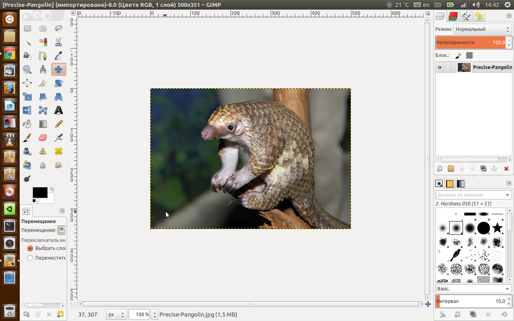Open tool options dock configuration menu arrow

click(62, 211)
